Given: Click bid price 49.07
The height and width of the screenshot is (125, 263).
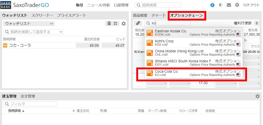Looking at the screenshot, I should click(114, 45).
